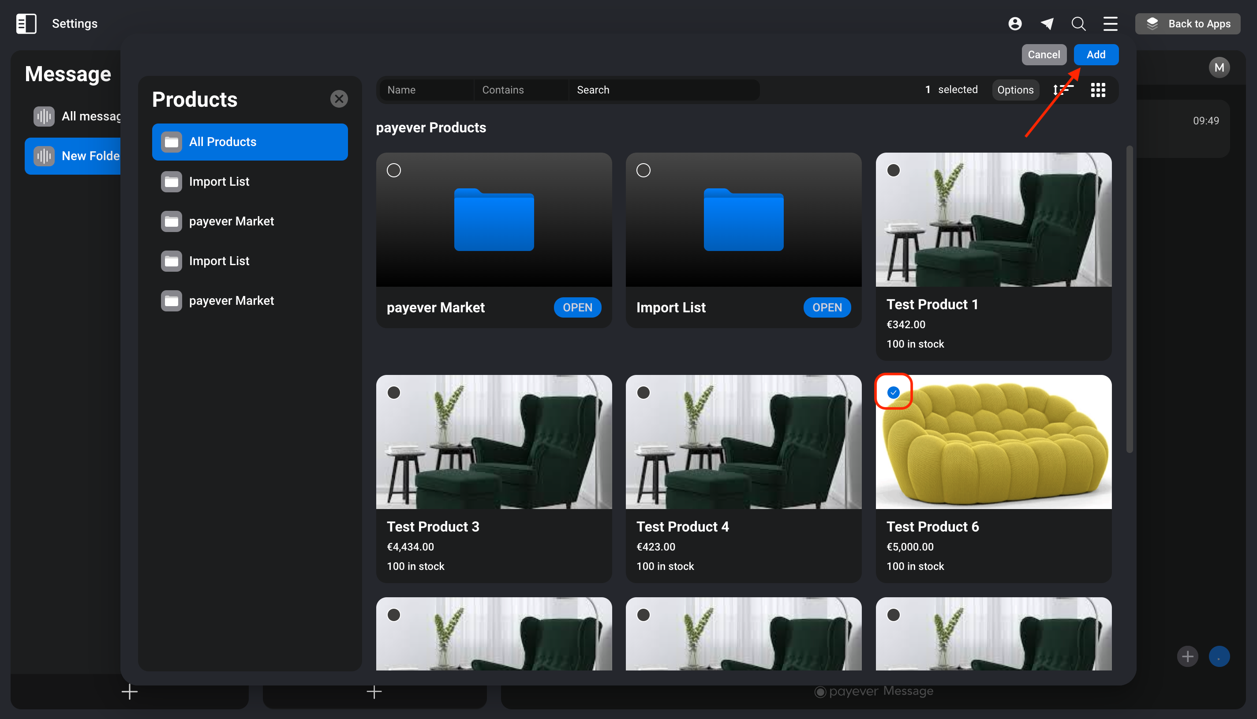The width and height of the screenshot is (1257, 719).
Task: Open the first Import List folder item
Action: click(250, 181)
